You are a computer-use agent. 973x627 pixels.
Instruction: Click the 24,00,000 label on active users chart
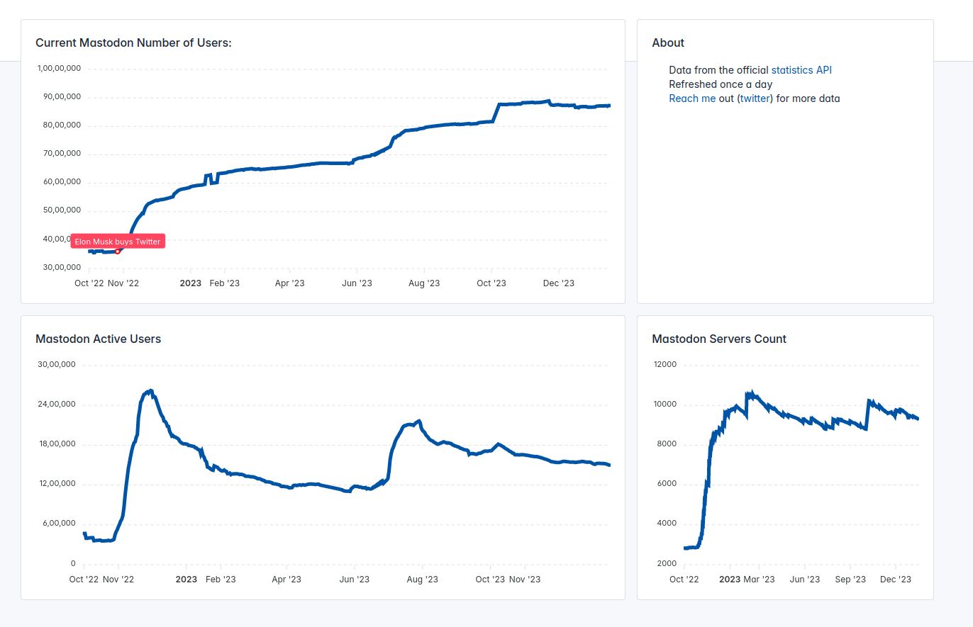coord(57,404)
